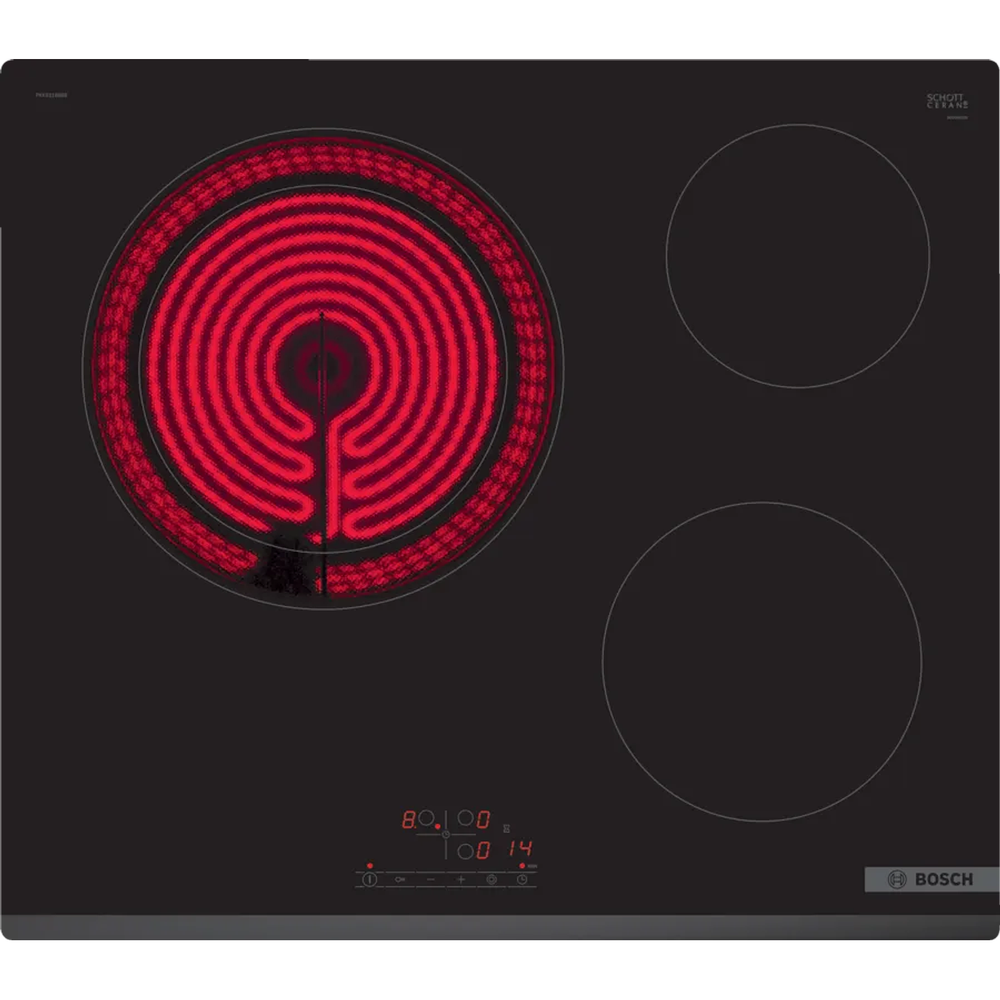
Task: Tap the childproof lock key symbol
Action: (x=400, y=880)
